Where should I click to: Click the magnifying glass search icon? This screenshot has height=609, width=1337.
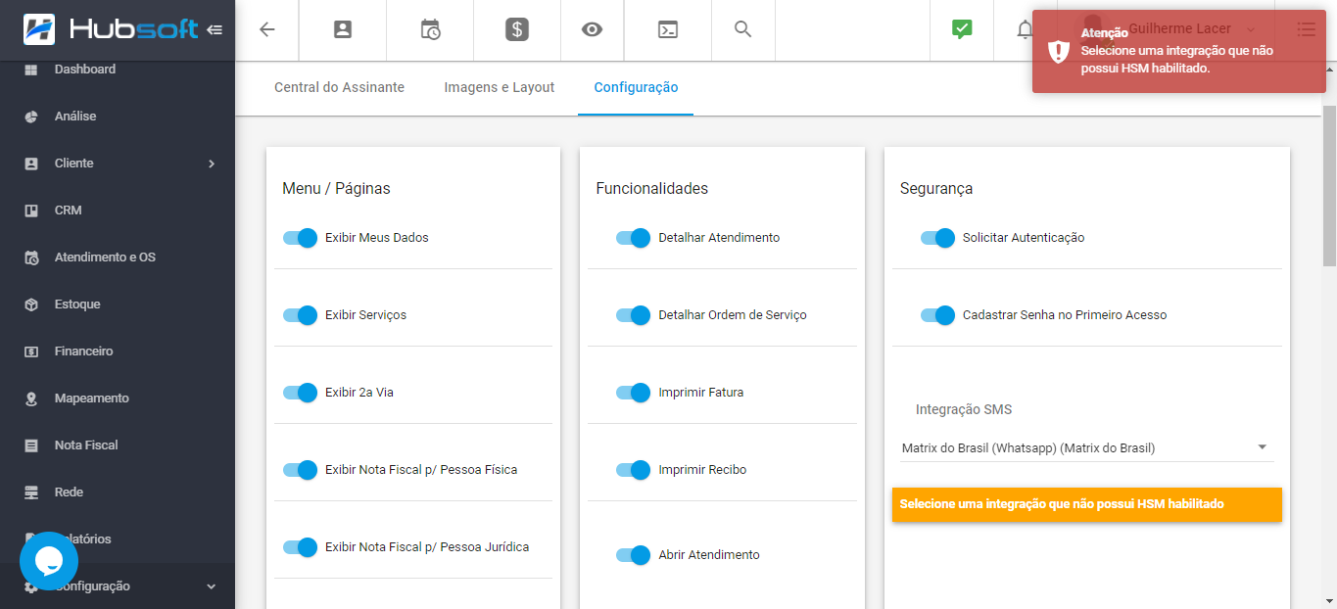743,29
